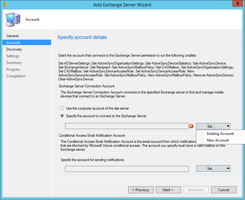Proceed with the Next button
245x200 pixels.
point(168,190)
